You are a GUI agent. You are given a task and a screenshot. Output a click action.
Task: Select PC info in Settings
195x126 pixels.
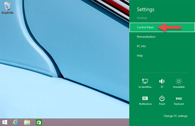[141, 46]
